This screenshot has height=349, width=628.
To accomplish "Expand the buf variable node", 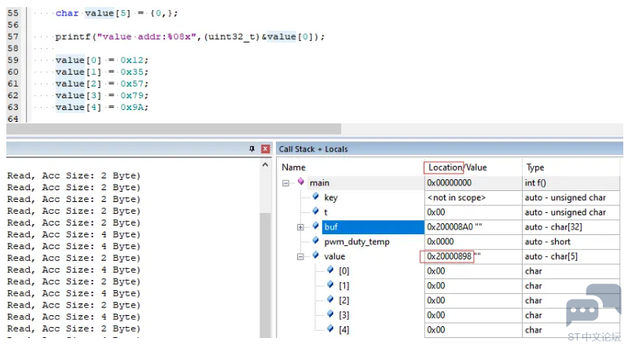I will tap(300, 227).
